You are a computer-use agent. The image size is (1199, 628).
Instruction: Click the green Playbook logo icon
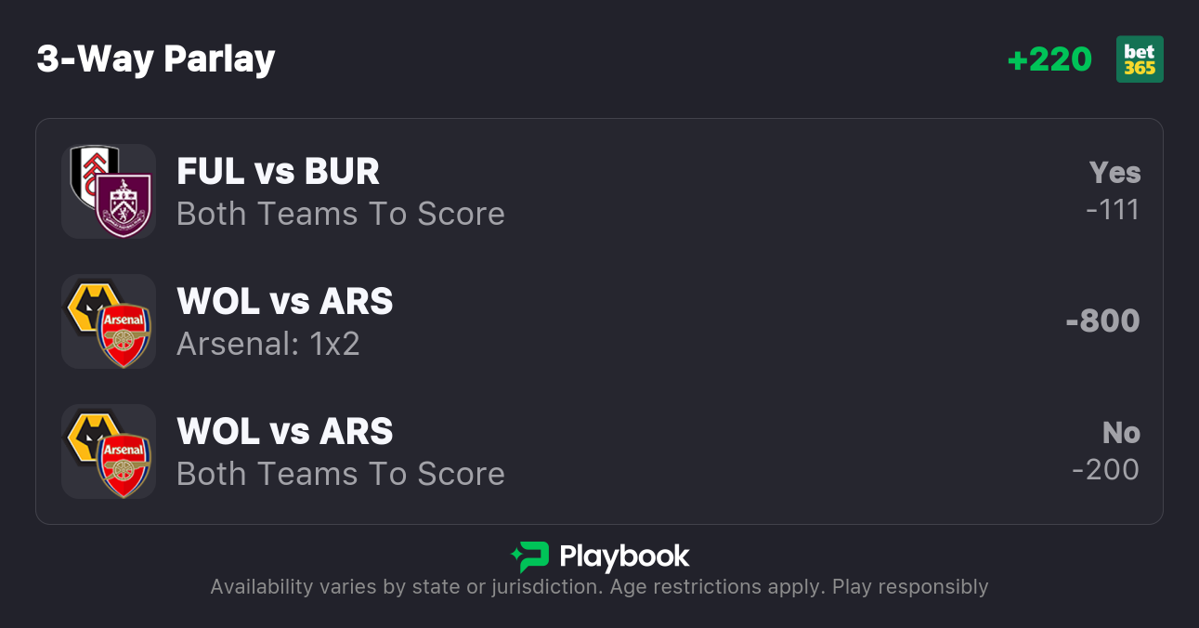click(x=530, y=556)
